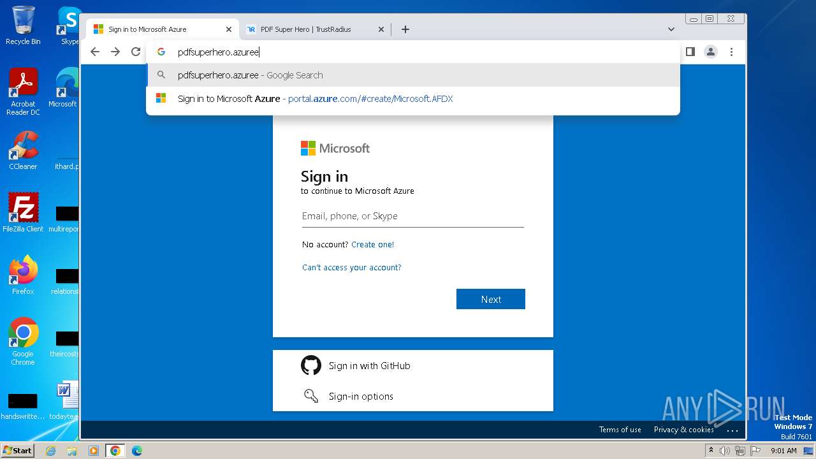Go forward to next page in Chrome
Viewport: 816px width, 459px height.
click(115, 52)
